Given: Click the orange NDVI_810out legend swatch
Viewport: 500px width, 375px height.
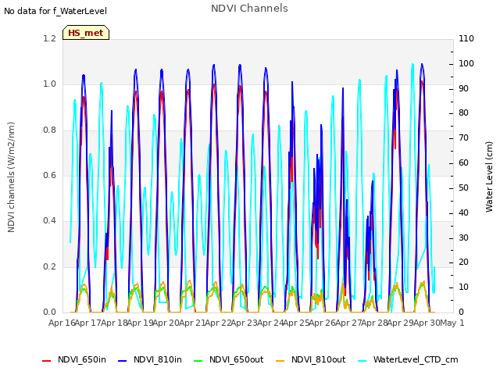Looking at the screenshot, I should click(280, 361).
